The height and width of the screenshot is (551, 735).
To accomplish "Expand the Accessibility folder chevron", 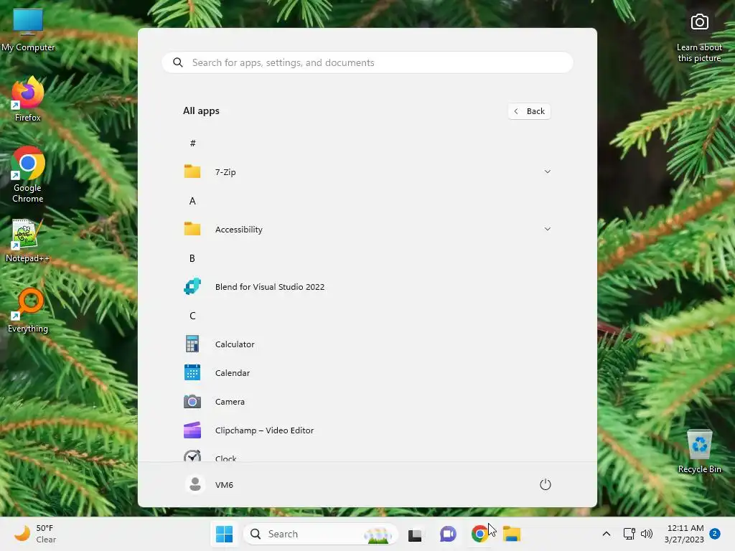I will pos(547,229).
